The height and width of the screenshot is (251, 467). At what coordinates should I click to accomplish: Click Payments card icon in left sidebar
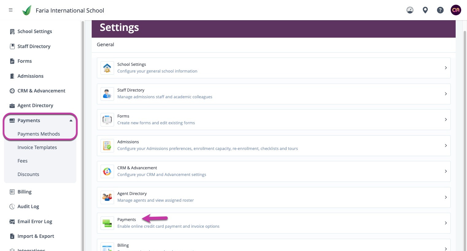[x=12, y=121]
